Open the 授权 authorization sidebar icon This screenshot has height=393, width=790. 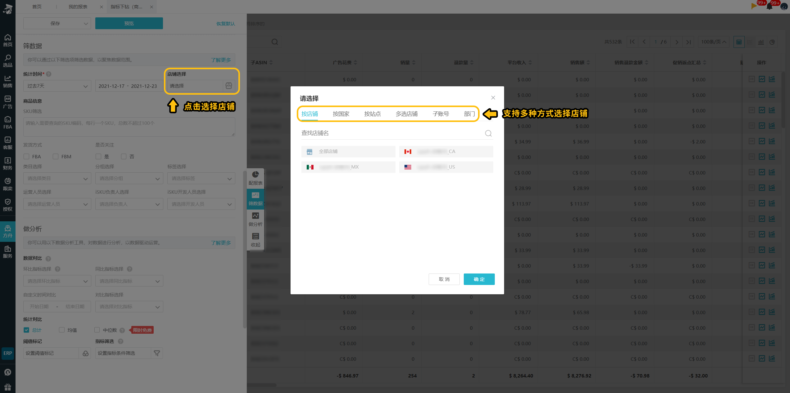(x=7, y=205)
